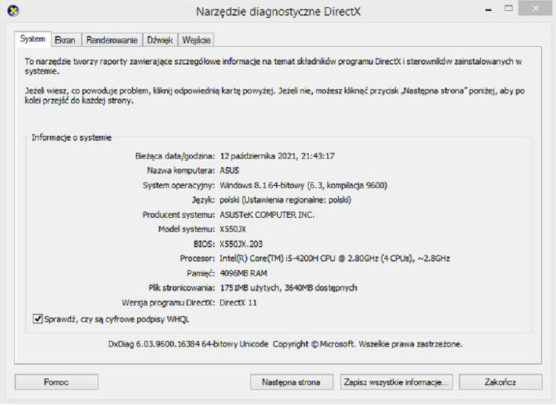Open the Ekran tab
Viewport: 556px width, 406px height.
65,40
